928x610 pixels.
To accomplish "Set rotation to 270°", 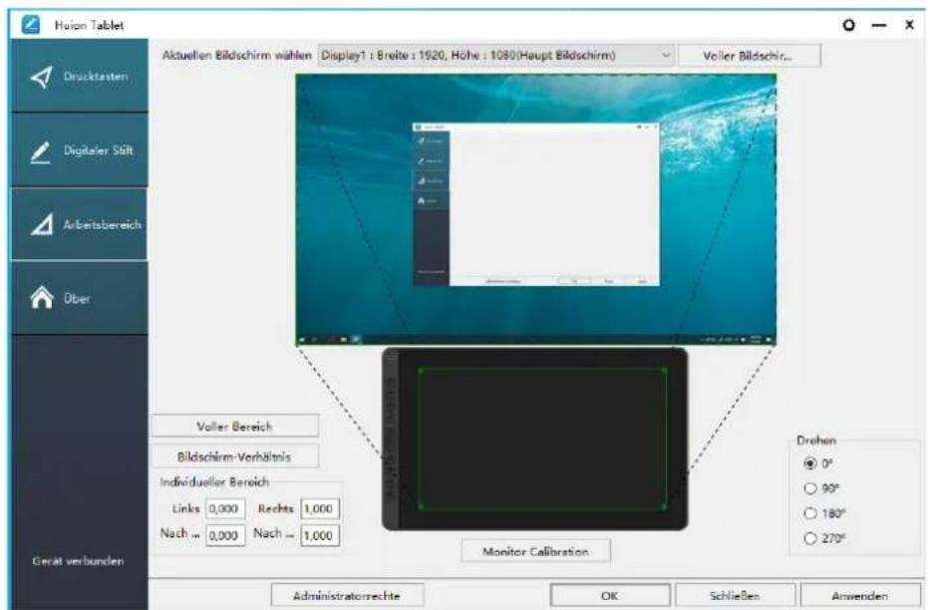I will 810,538.
